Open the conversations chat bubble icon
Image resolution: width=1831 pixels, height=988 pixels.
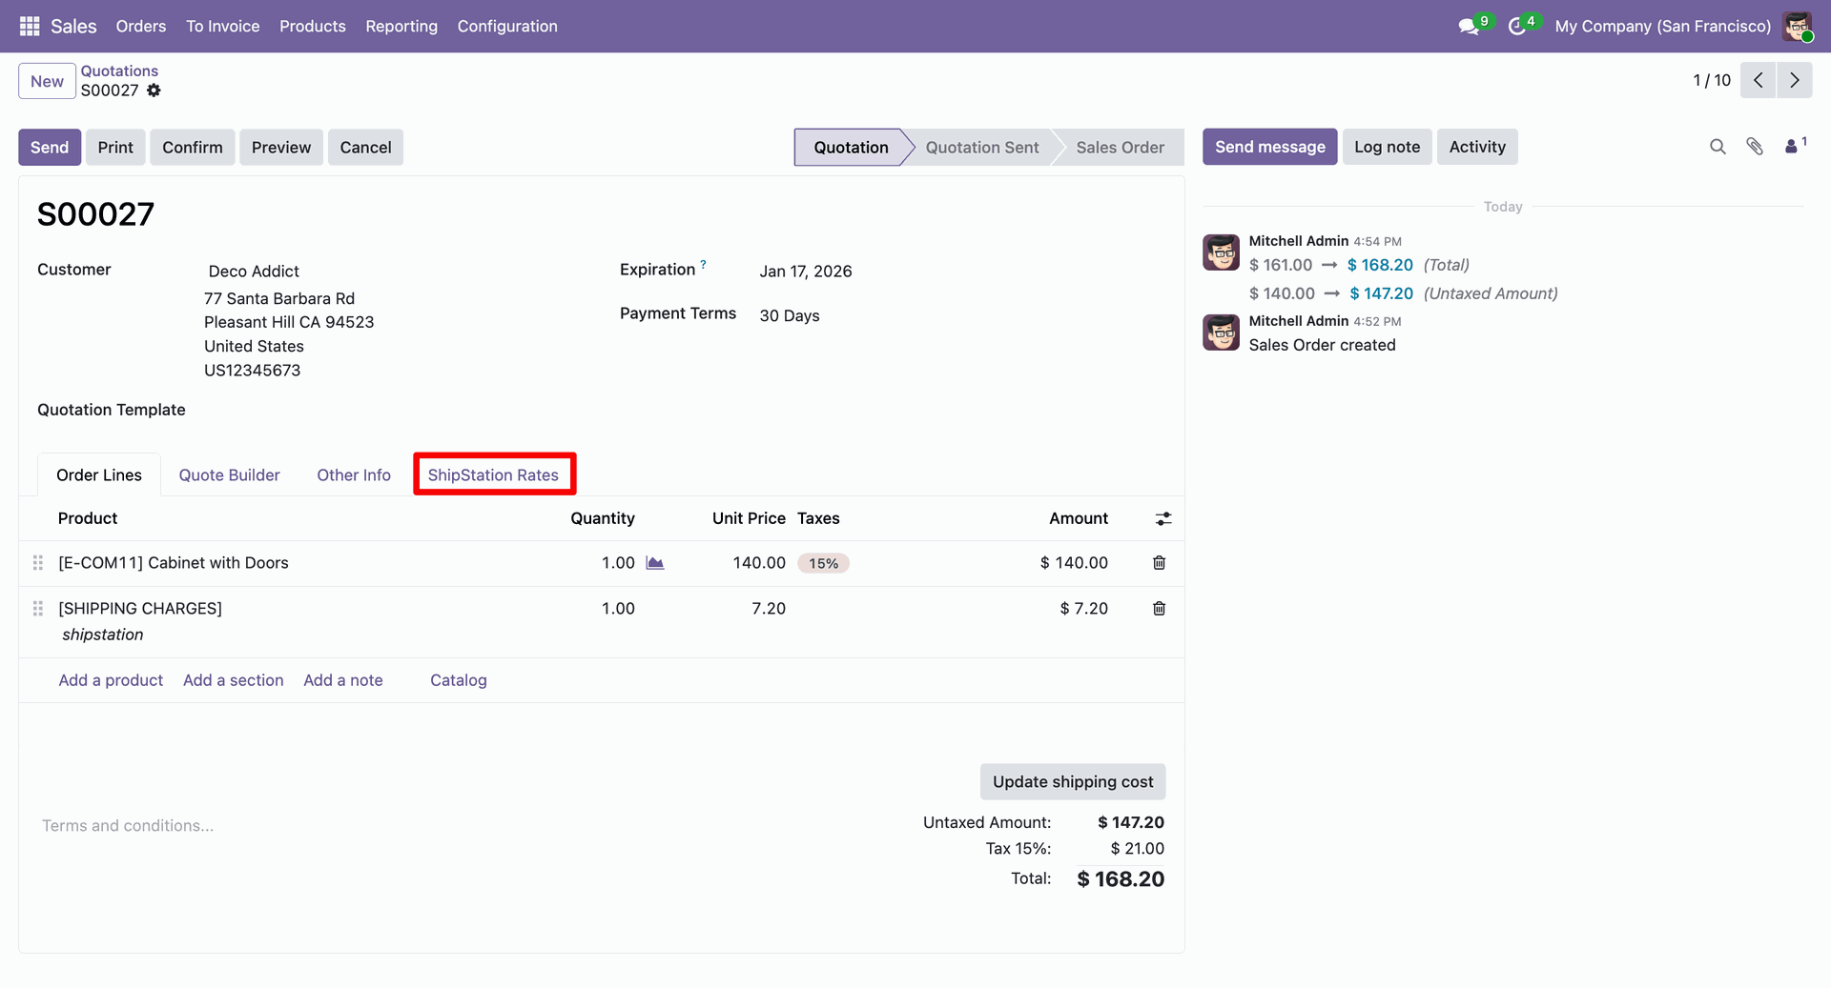click(x=1469, y=27)
